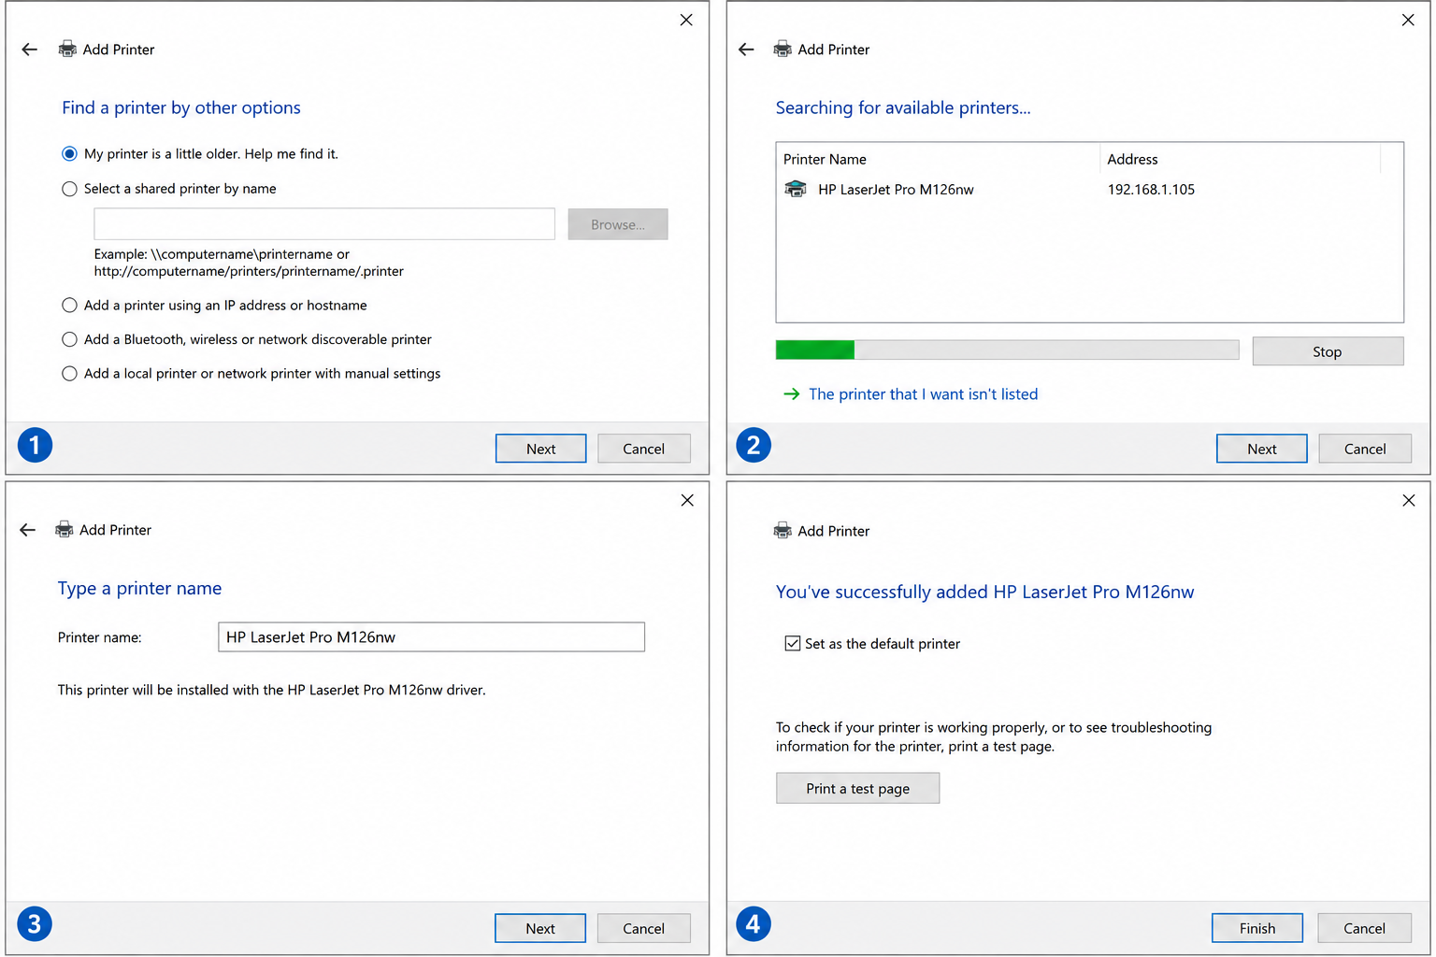Screen dimensions: 1436x957
Task: Close the successfully added printer dialog
Action: coord(1409,500)
